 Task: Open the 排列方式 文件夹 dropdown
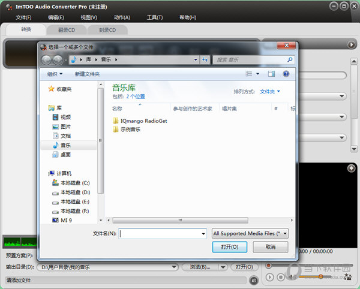270,92
